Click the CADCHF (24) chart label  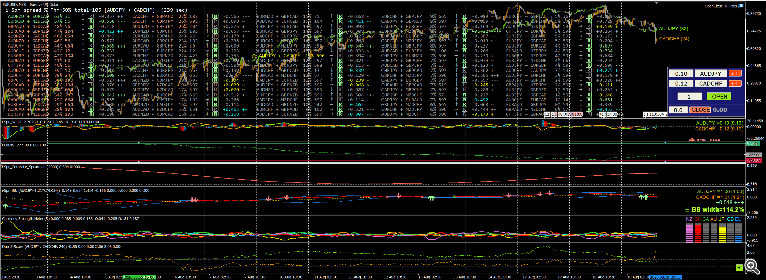(674, 39)
